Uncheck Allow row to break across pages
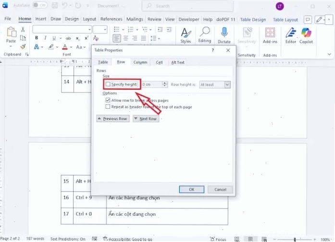Image resolution: width=335 pixels, height=242 pixels. click(108, 100)
